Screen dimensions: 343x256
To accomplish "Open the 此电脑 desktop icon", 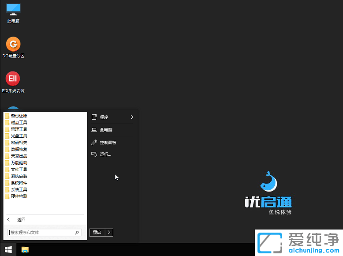I will pos(13,12).
